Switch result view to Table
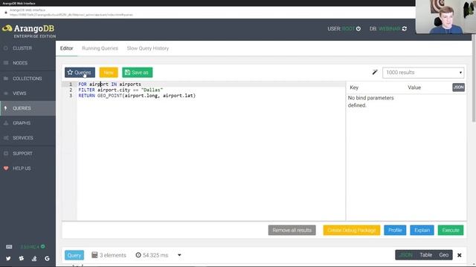Image resolution: width=476 pixels, height=267 pixels. (425, 255)
